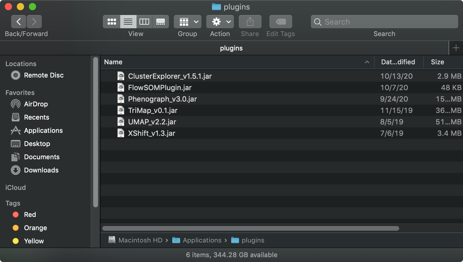Create a new tab with plus button
The image size is (463, 262).
(456, 48)
